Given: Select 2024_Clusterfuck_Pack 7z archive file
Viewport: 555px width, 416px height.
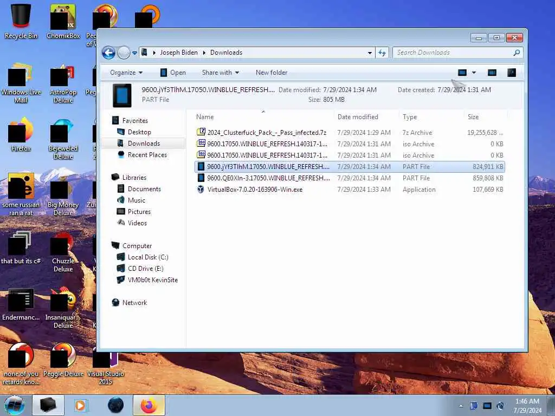Looking at the screenshot, I should click(x=350, y=133).
